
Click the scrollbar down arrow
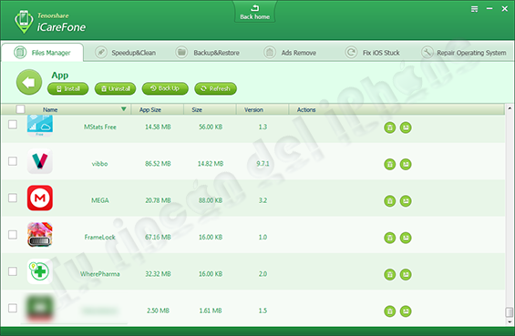510,322
